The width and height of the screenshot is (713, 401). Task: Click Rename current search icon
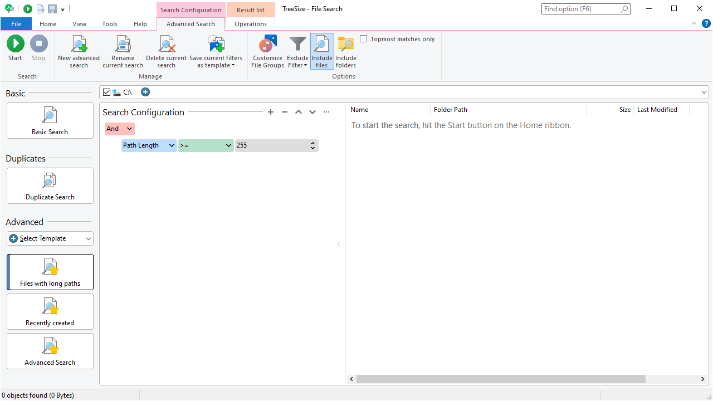coord(123,45)
